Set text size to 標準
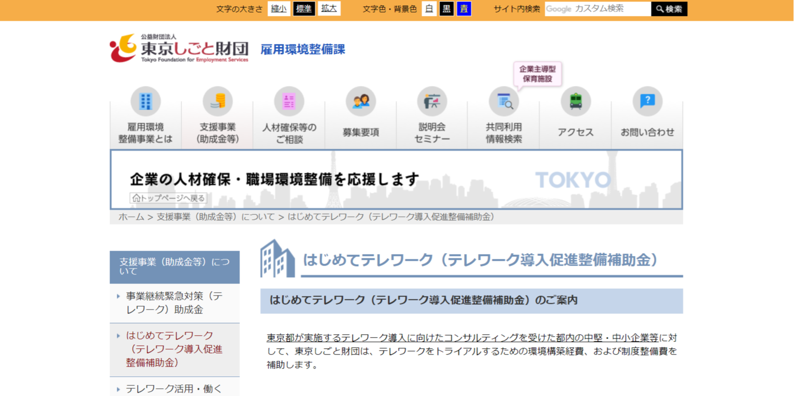 point(304,9)
